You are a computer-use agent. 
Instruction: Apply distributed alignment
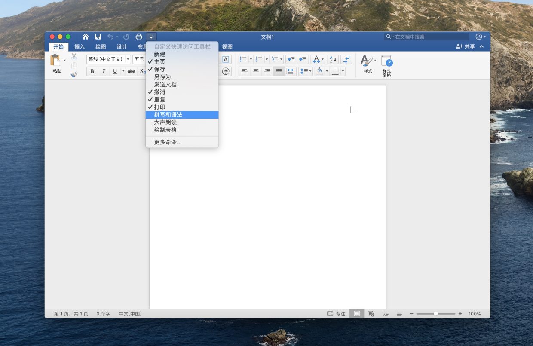point(291,71)
